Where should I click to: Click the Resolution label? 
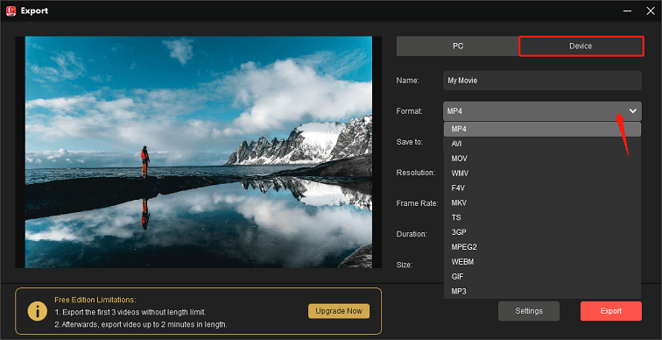point(415,173)
